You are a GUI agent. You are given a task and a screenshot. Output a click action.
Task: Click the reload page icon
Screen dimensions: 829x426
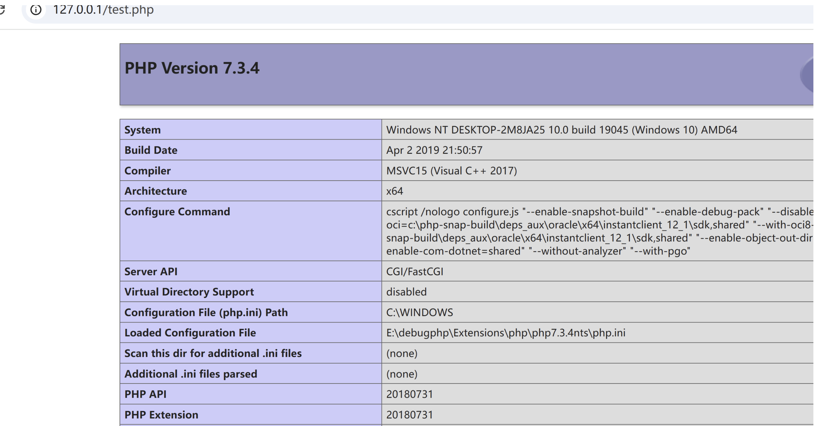click(2, 10)
